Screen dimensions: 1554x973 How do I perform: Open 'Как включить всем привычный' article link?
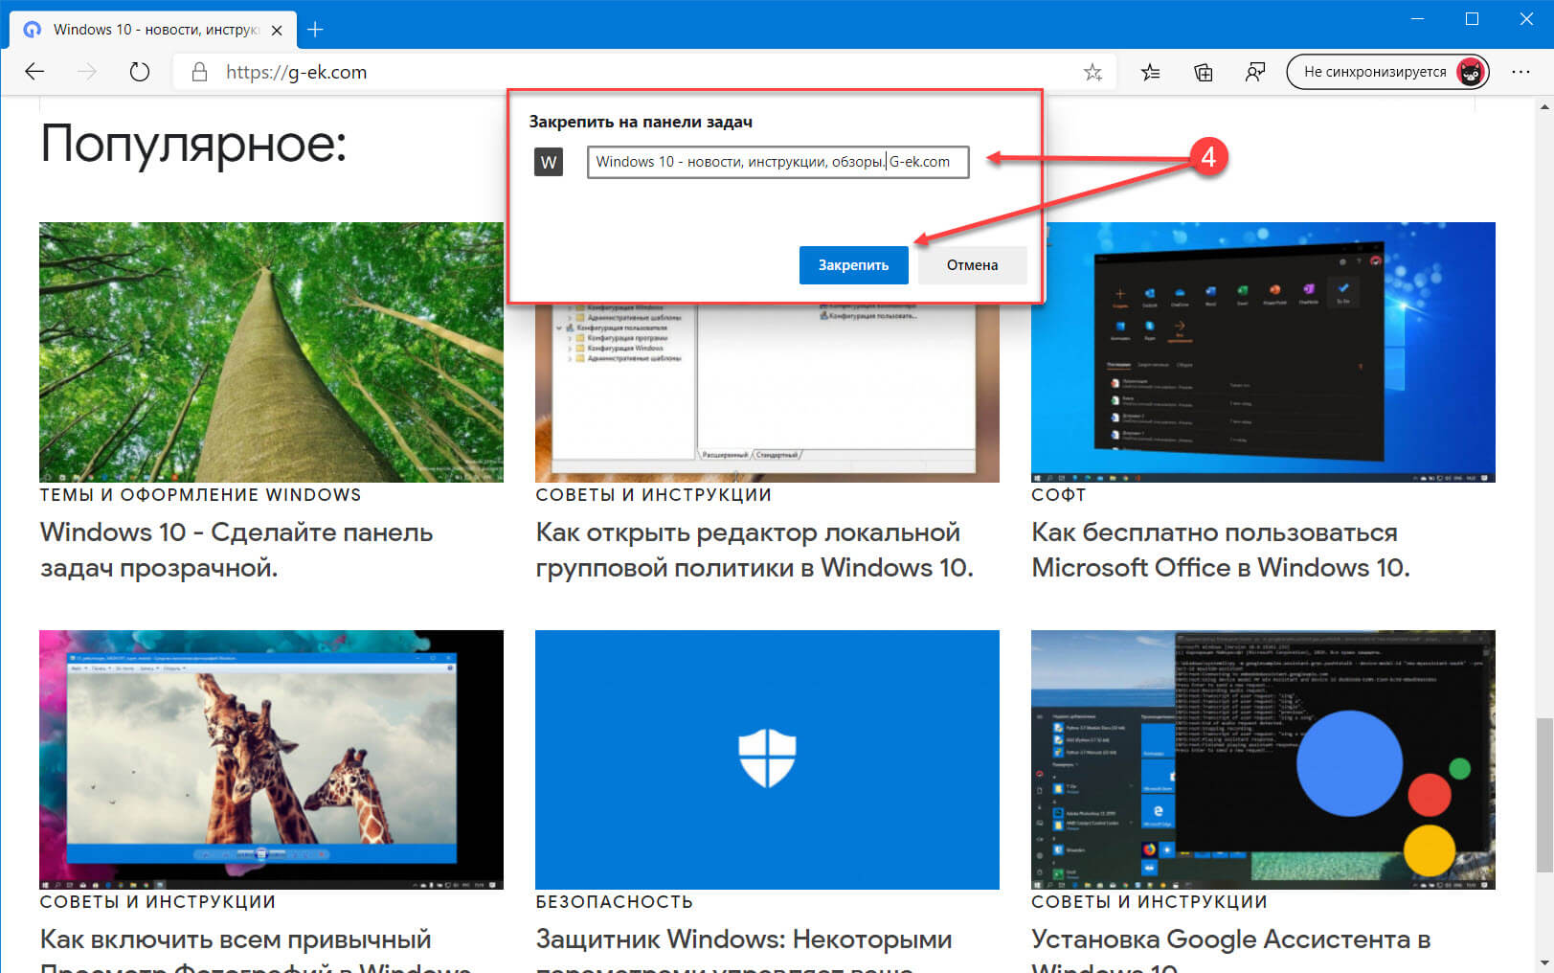pos(256,948)
